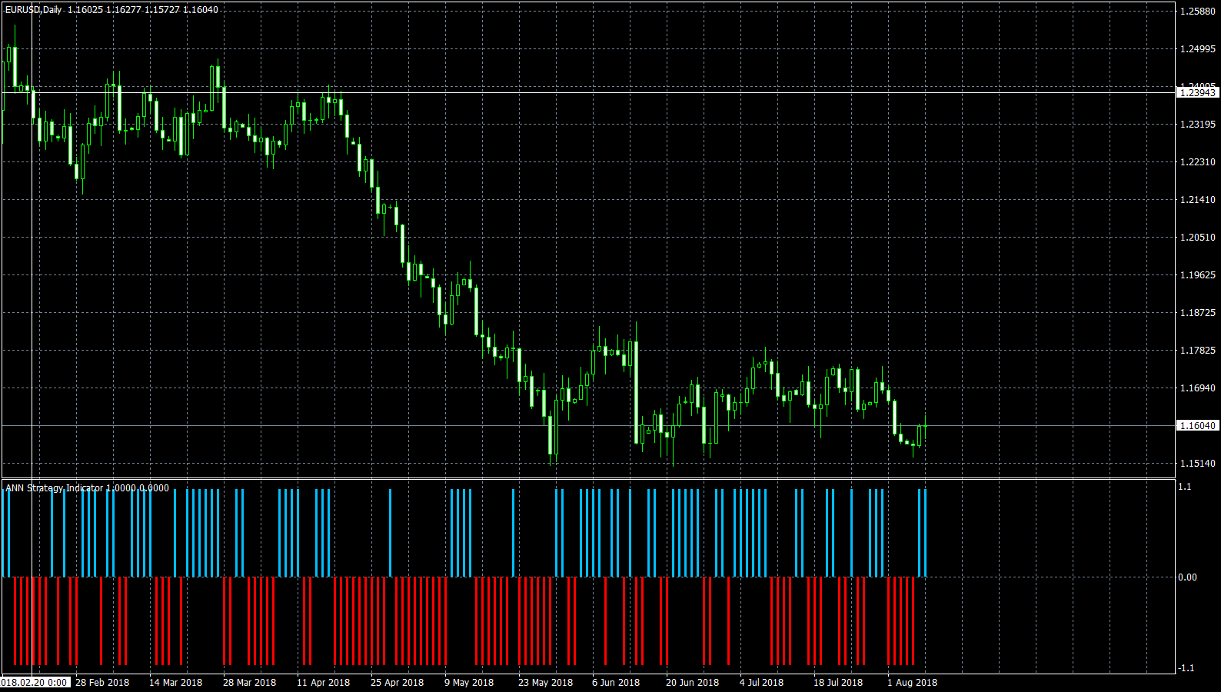Click the 14 Mar 2018 date label
This screenshot has height=692, width=1221.
(175, 683)
